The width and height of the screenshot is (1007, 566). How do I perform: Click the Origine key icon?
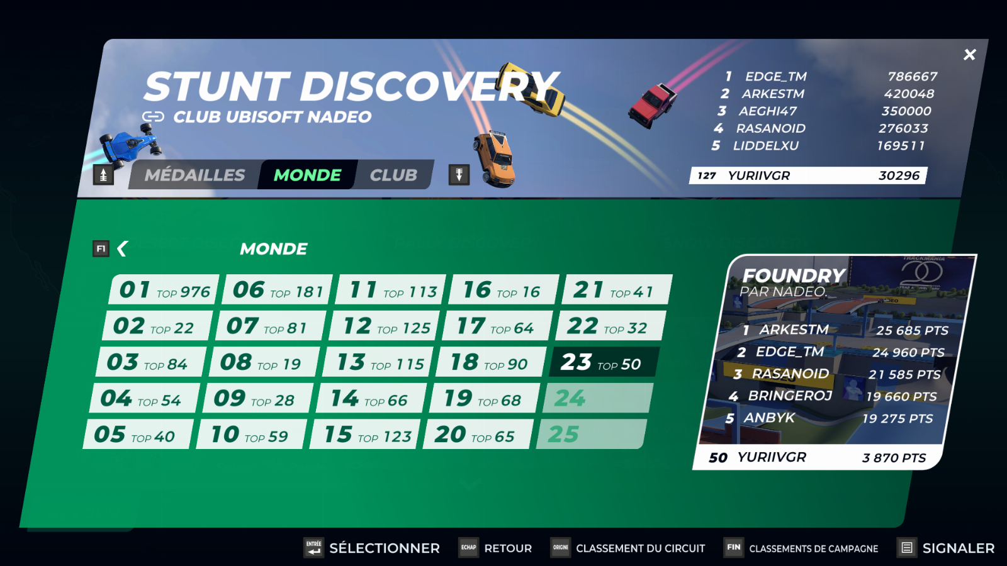[x=560, y=548]
